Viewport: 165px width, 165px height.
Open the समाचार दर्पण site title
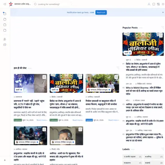click(x=23, y=4)
